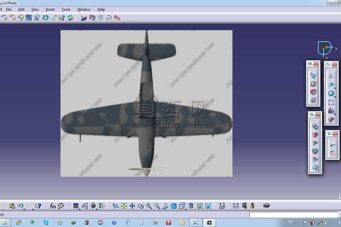Click the Measure Between ruler icon
This screenshot has width=341, height=227.
[236, 206]
